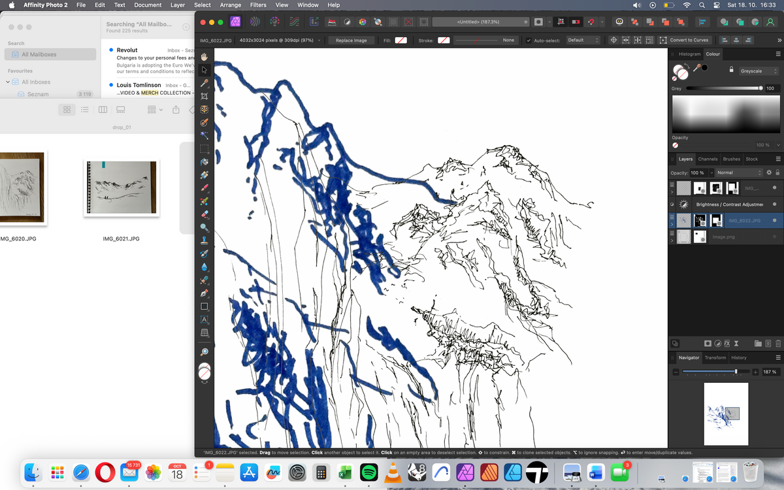Open the Greyscale colour model dropdown
The image size is (784, 490).
click(x=757, y=71)
